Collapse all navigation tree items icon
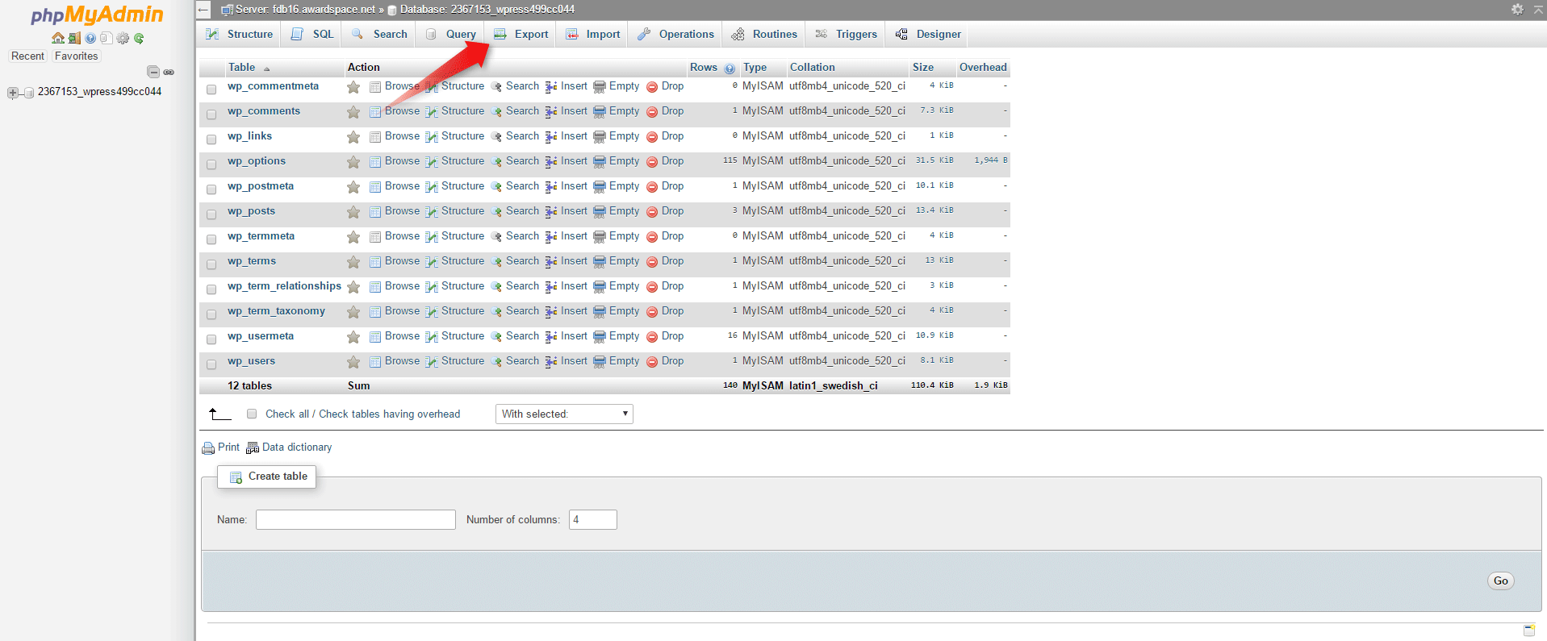 153,72
